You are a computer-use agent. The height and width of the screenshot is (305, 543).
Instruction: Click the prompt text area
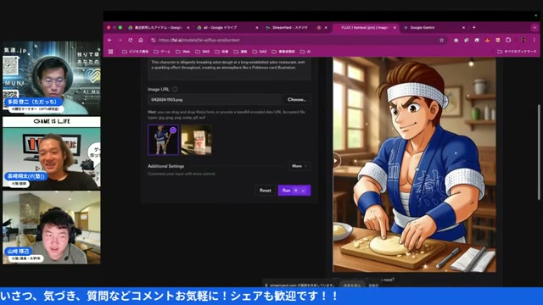click(x=229, y=69)
